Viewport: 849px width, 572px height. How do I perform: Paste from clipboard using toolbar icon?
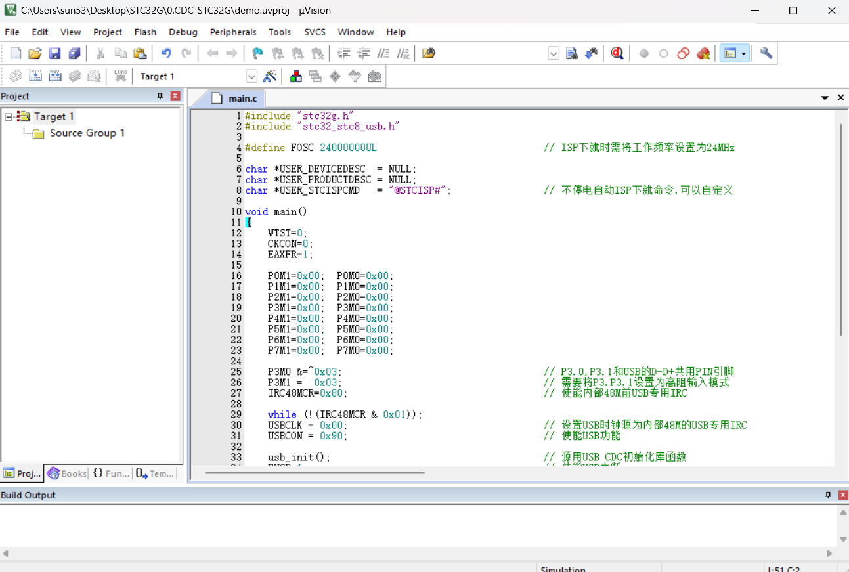click(140, 53)
